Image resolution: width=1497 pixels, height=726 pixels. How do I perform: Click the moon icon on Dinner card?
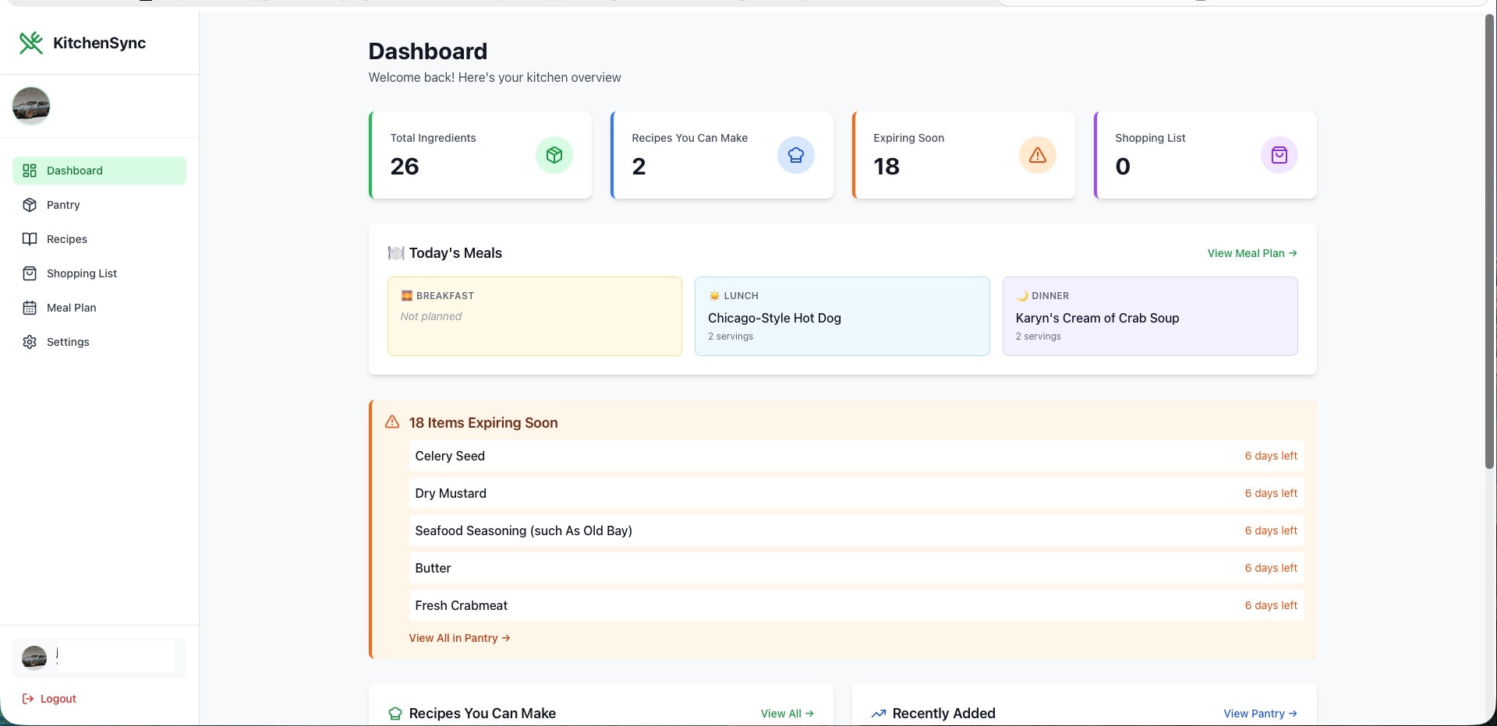(1022, 296)
